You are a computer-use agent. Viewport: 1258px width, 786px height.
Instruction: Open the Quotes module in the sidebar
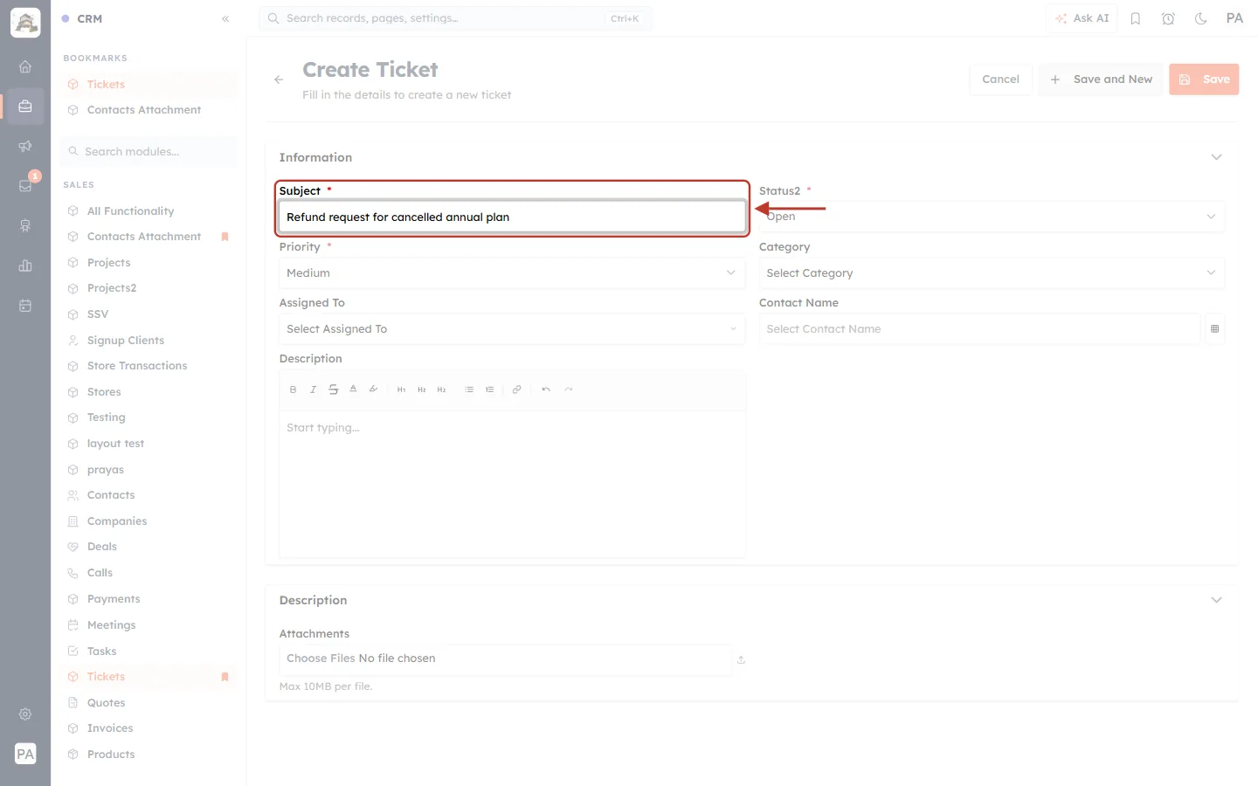107,703
